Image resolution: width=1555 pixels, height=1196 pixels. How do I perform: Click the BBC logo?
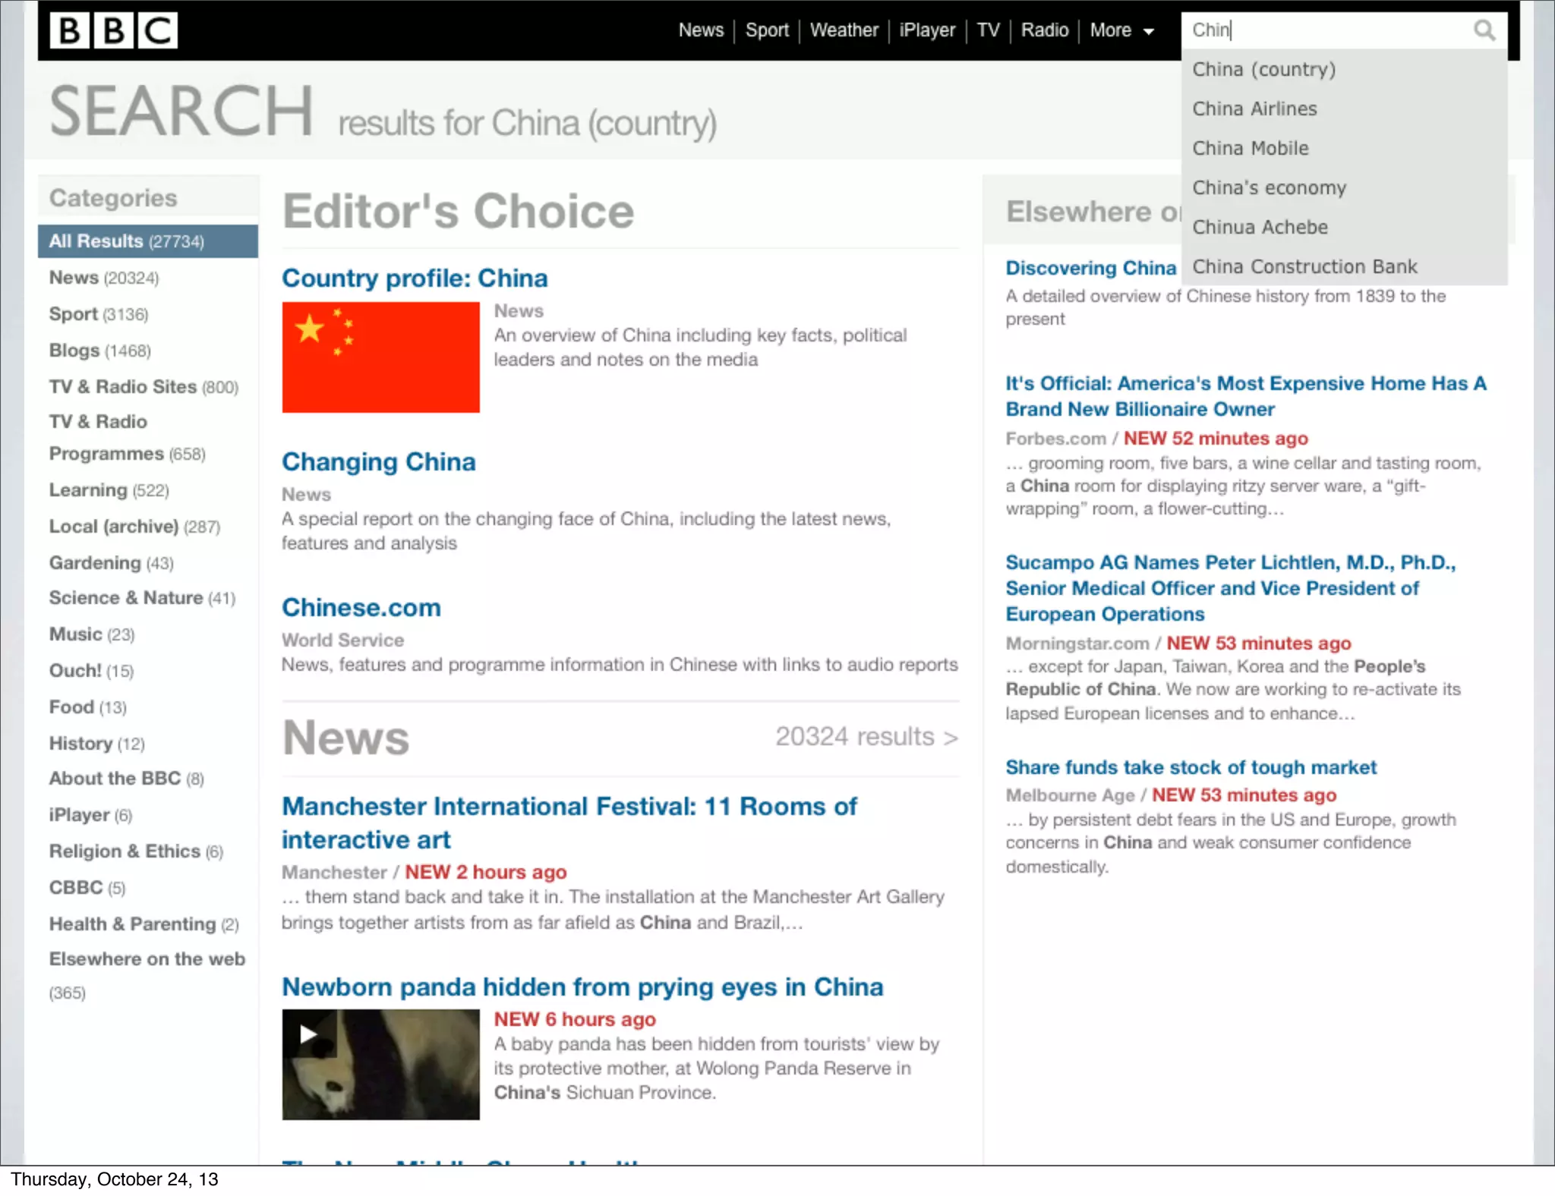(114, 31)
